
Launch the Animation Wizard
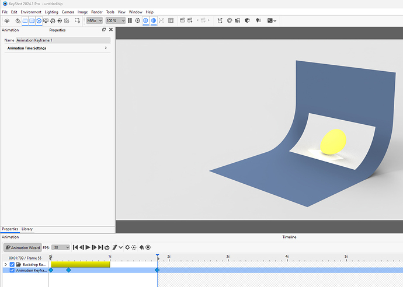coord(23,247)
